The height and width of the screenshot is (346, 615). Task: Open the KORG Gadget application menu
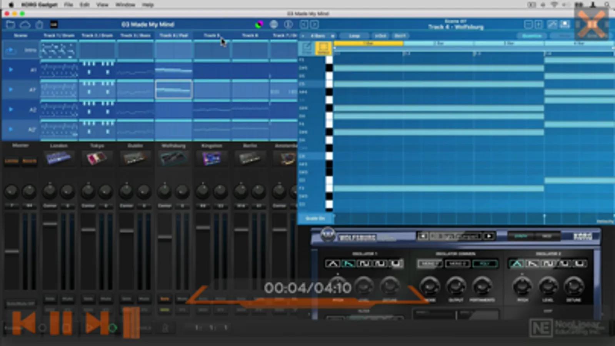[39, 5]
